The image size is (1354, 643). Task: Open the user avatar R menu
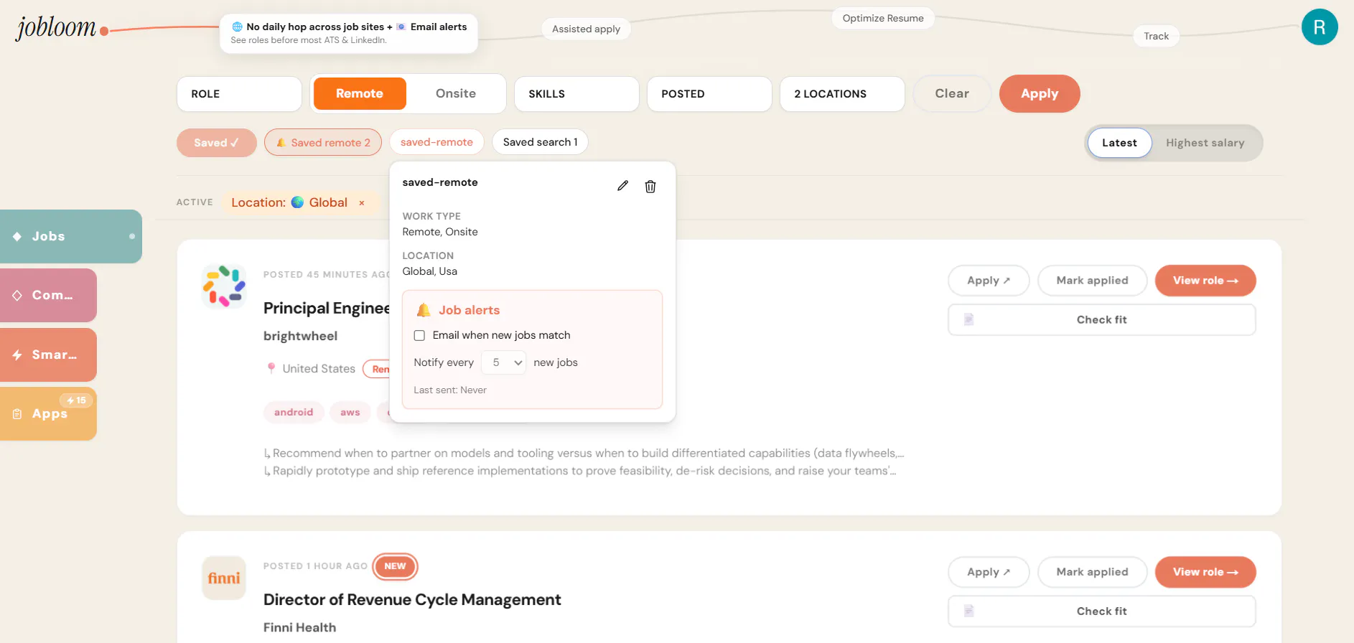click(1320, 27)
